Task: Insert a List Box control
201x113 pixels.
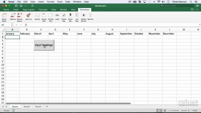Action: tap(77, 17)
